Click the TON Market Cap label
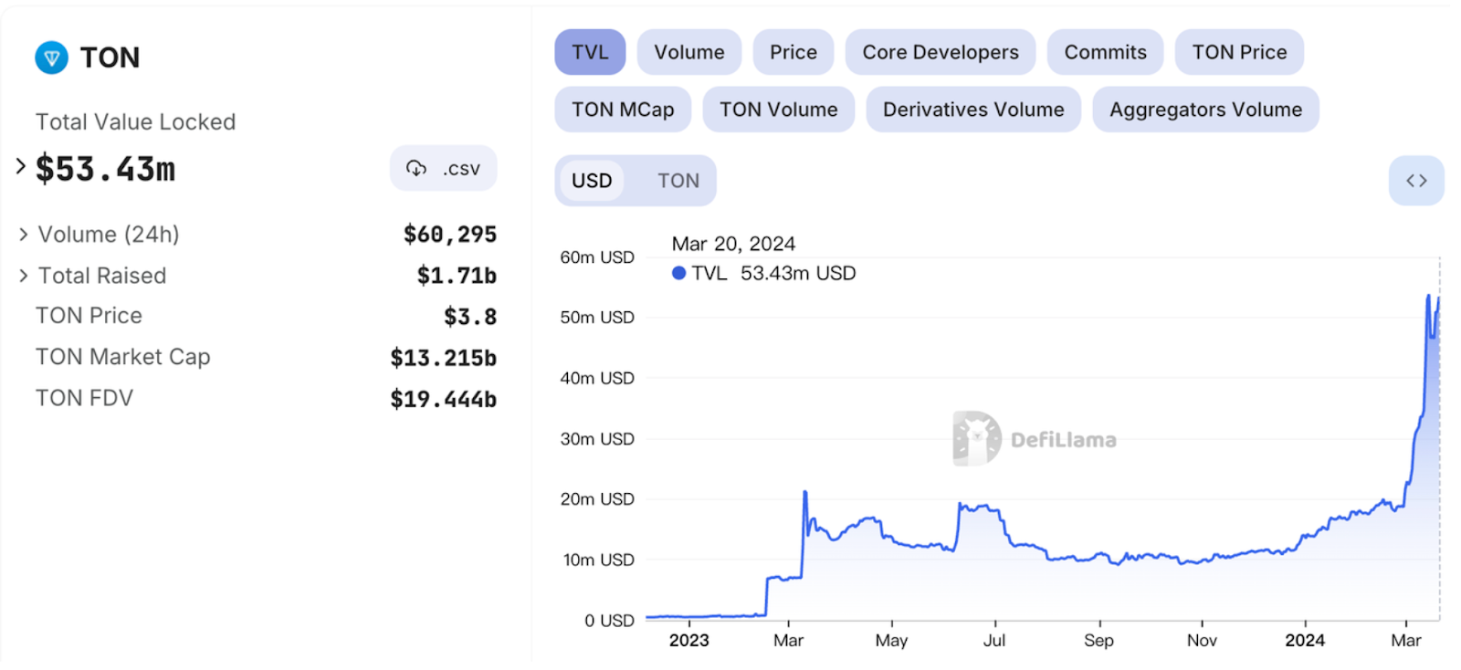The image size is (1461, 670). click(123, 357)
